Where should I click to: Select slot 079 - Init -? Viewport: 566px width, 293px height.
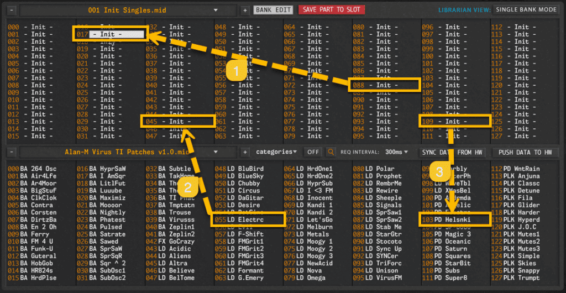307,136
